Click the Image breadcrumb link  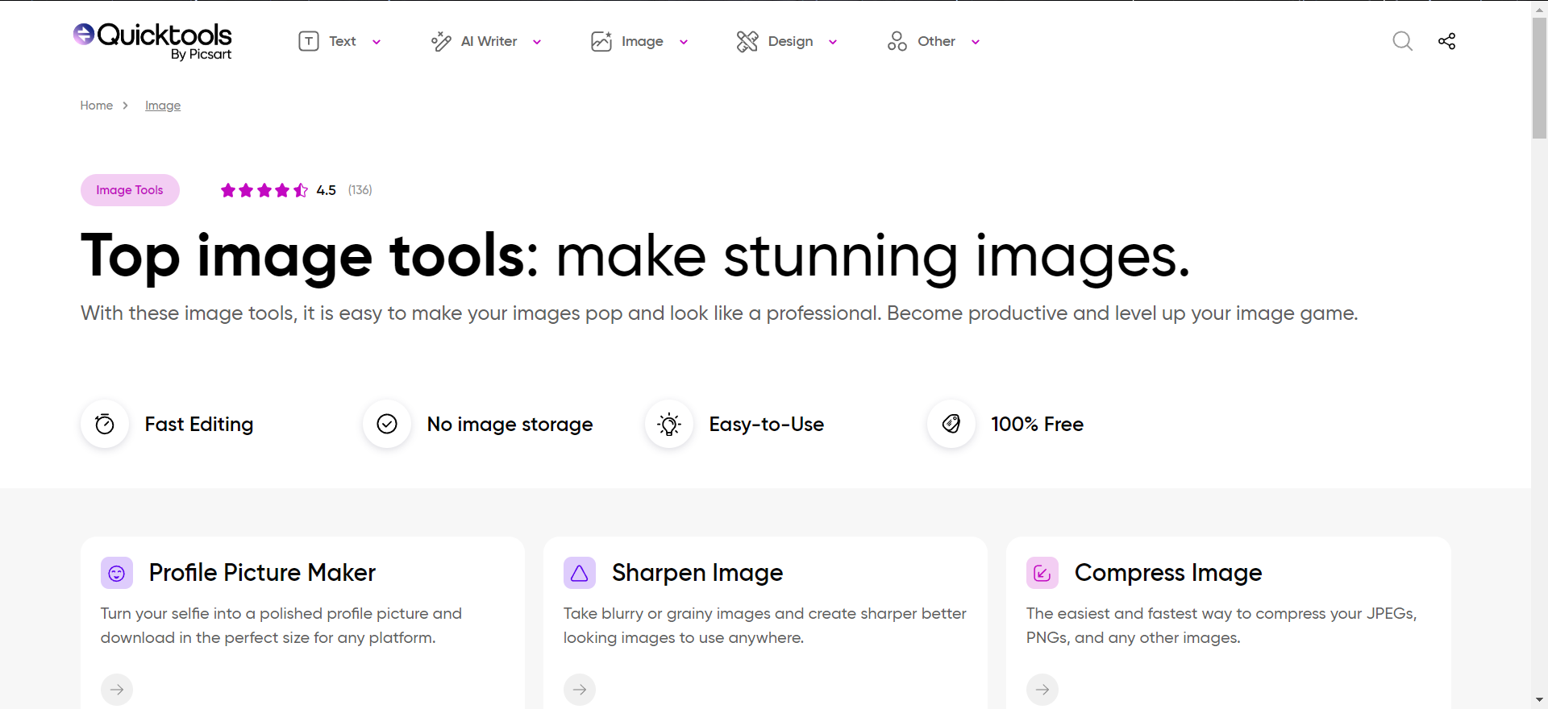pyautogui.click(x=163, y=106)
